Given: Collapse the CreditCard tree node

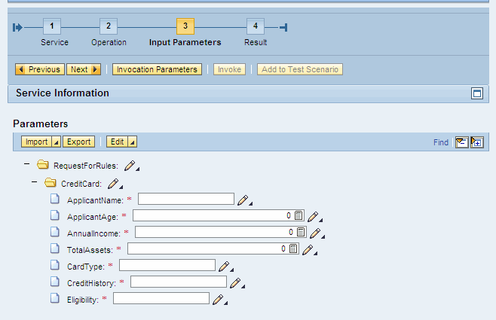Looking at the screenshot, I should tap(35, 182).
